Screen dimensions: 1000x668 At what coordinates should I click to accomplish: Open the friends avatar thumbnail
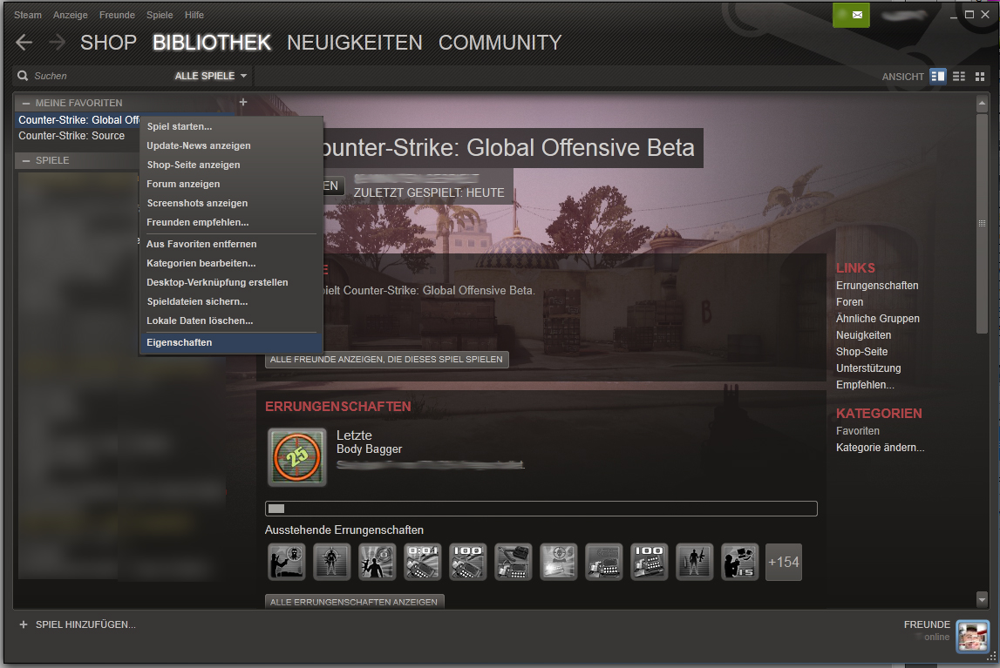(x=973, y=636)
